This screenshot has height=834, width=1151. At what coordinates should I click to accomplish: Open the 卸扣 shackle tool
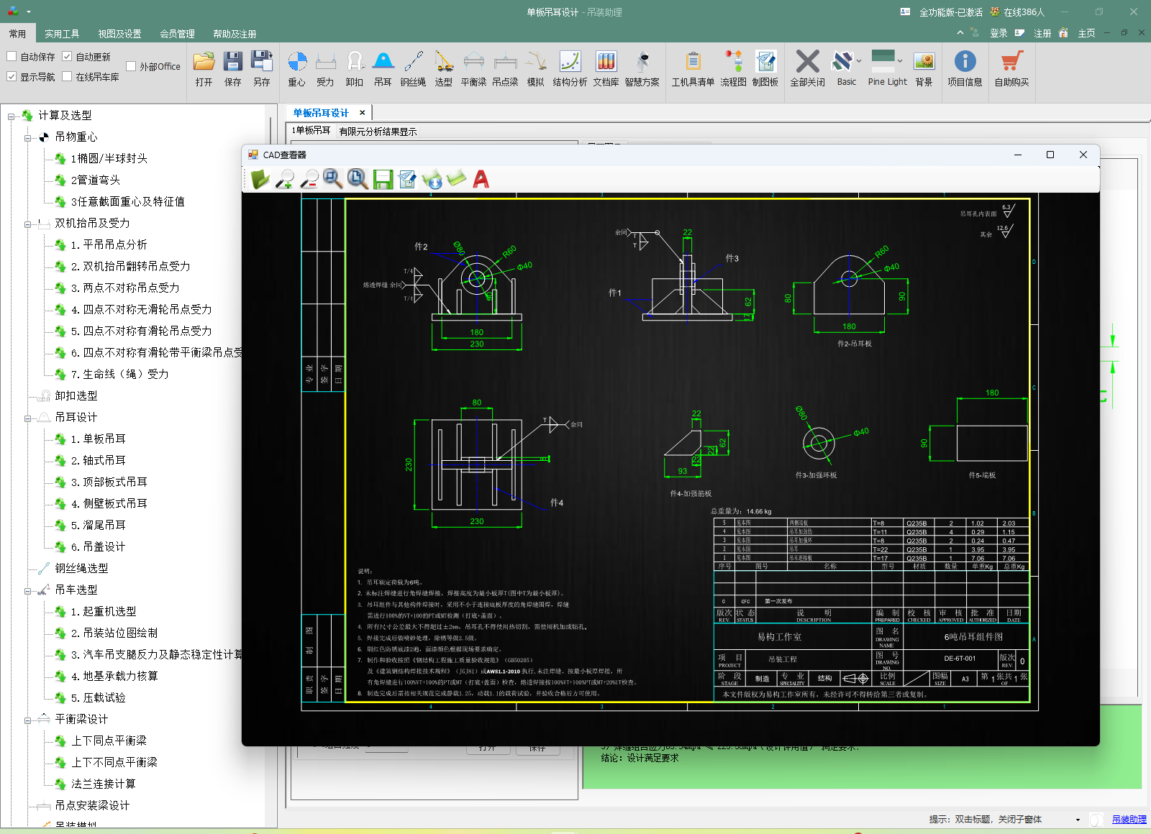tap(355, 69)
